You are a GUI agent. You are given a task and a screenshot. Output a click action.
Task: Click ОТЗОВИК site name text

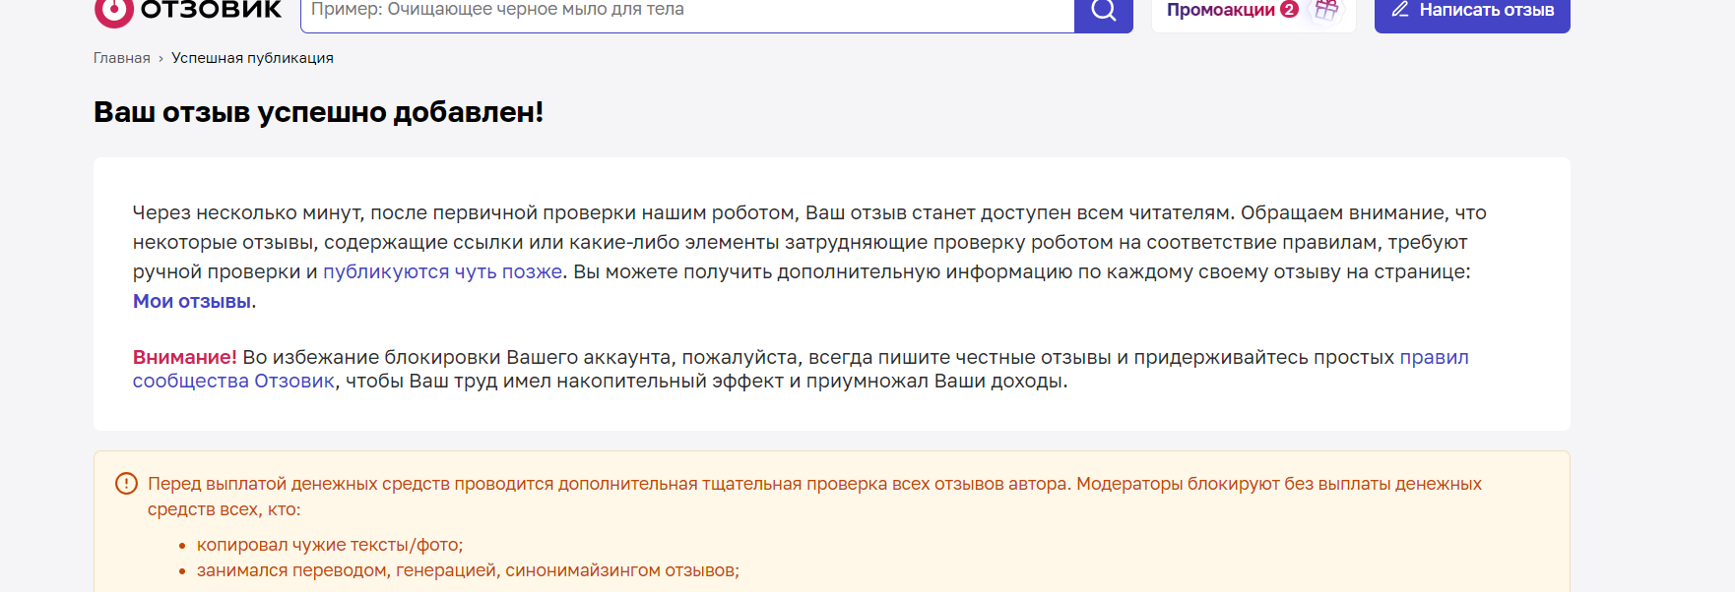(212, 10)
